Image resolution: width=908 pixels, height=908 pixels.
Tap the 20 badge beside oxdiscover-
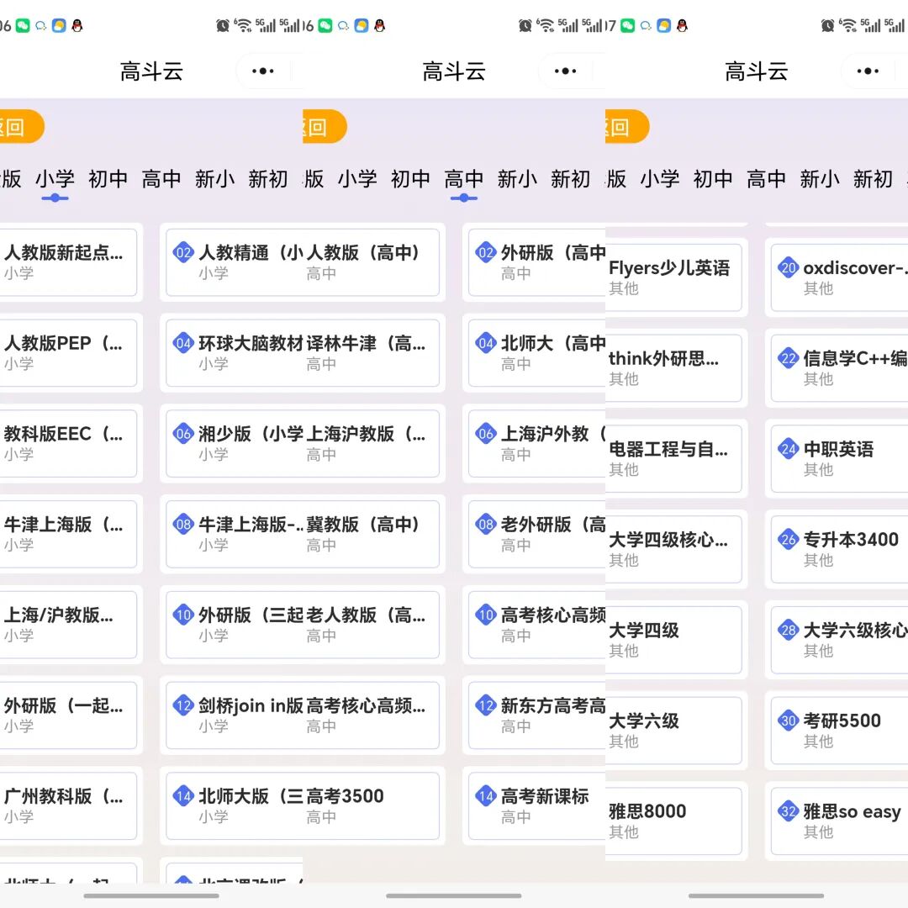789,267
